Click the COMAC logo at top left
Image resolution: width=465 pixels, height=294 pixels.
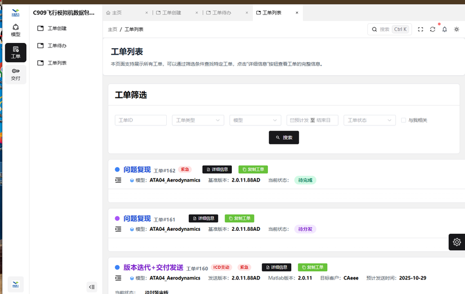click(x=16, y=13)
